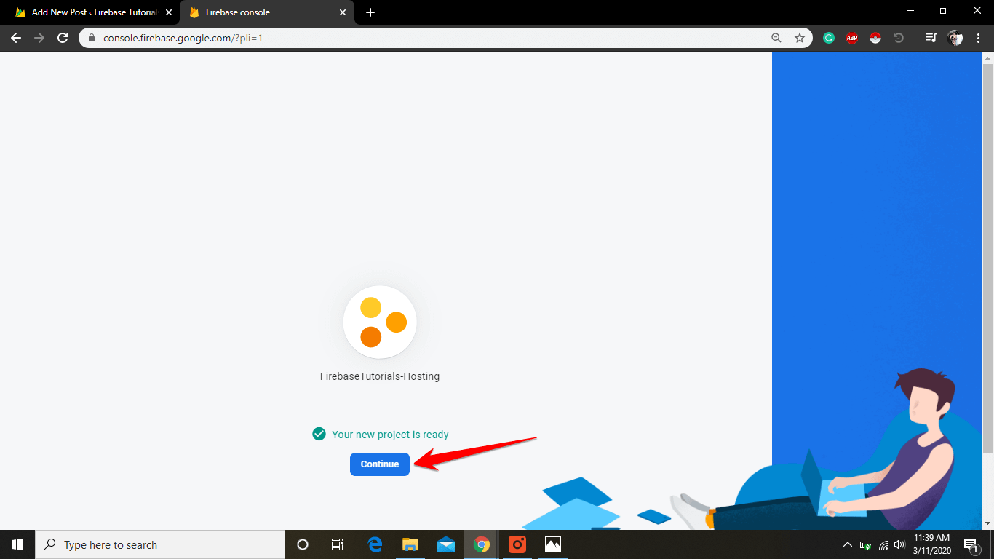This screenshot has height=559, width=994.
Task: Open the Chrome profile avatar
Action: point(955,38)
